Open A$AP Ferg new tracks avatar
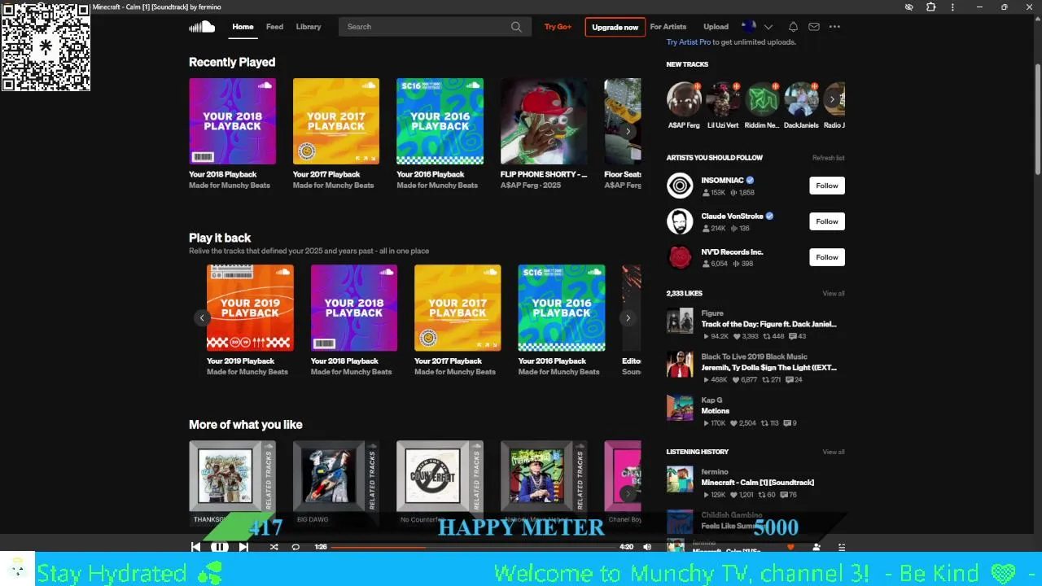 [684, 99]
